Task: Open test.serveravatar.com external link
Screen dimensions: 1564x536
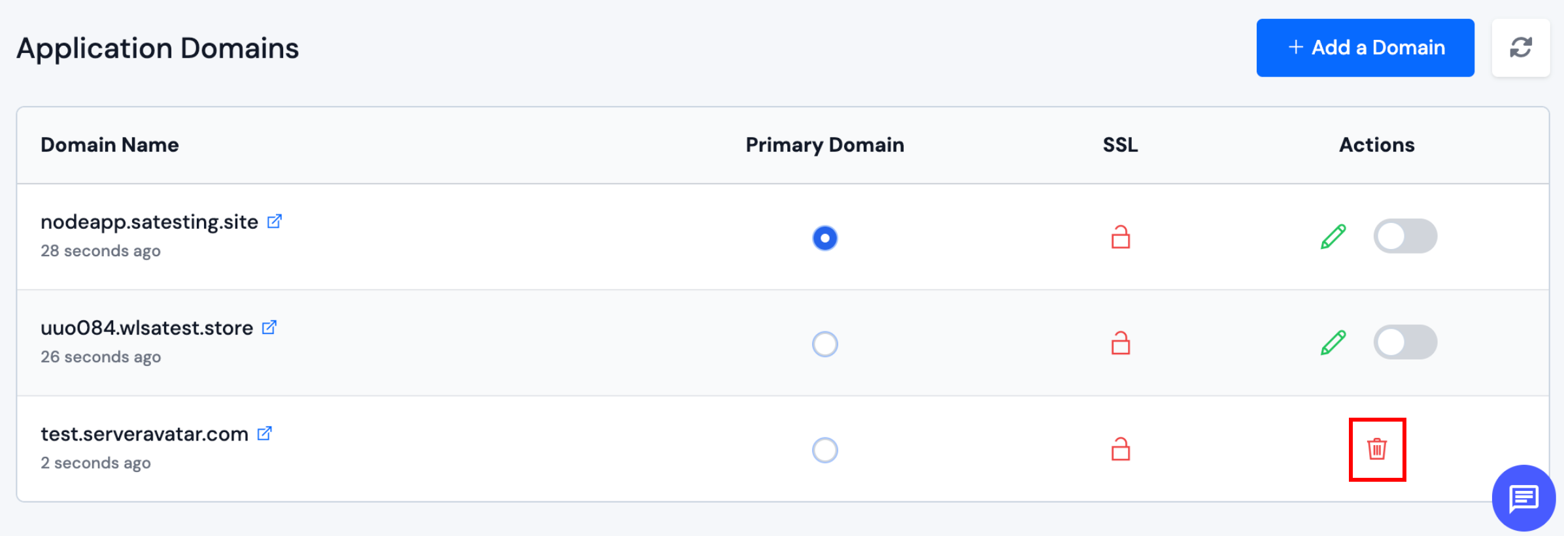Action: (264, 433)
